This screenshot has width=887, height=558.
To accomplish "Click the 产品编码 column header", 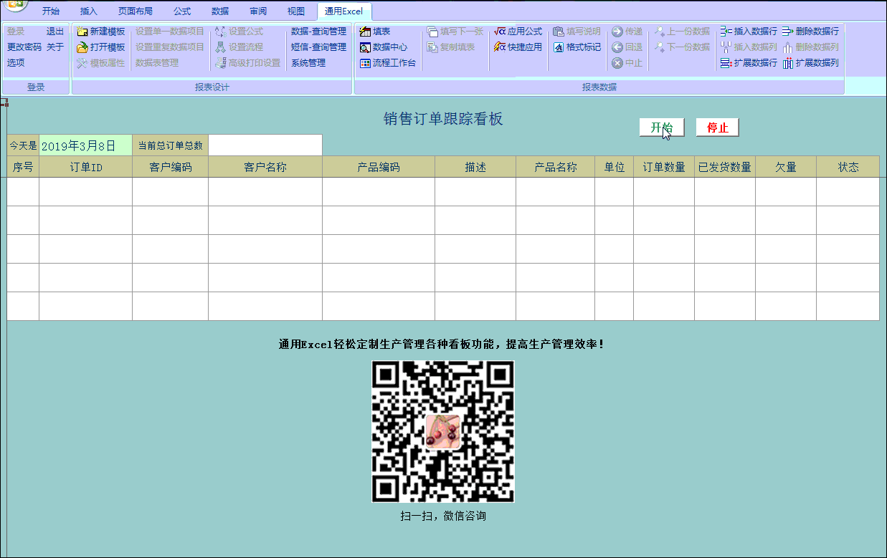I will [x=379, y=167].
